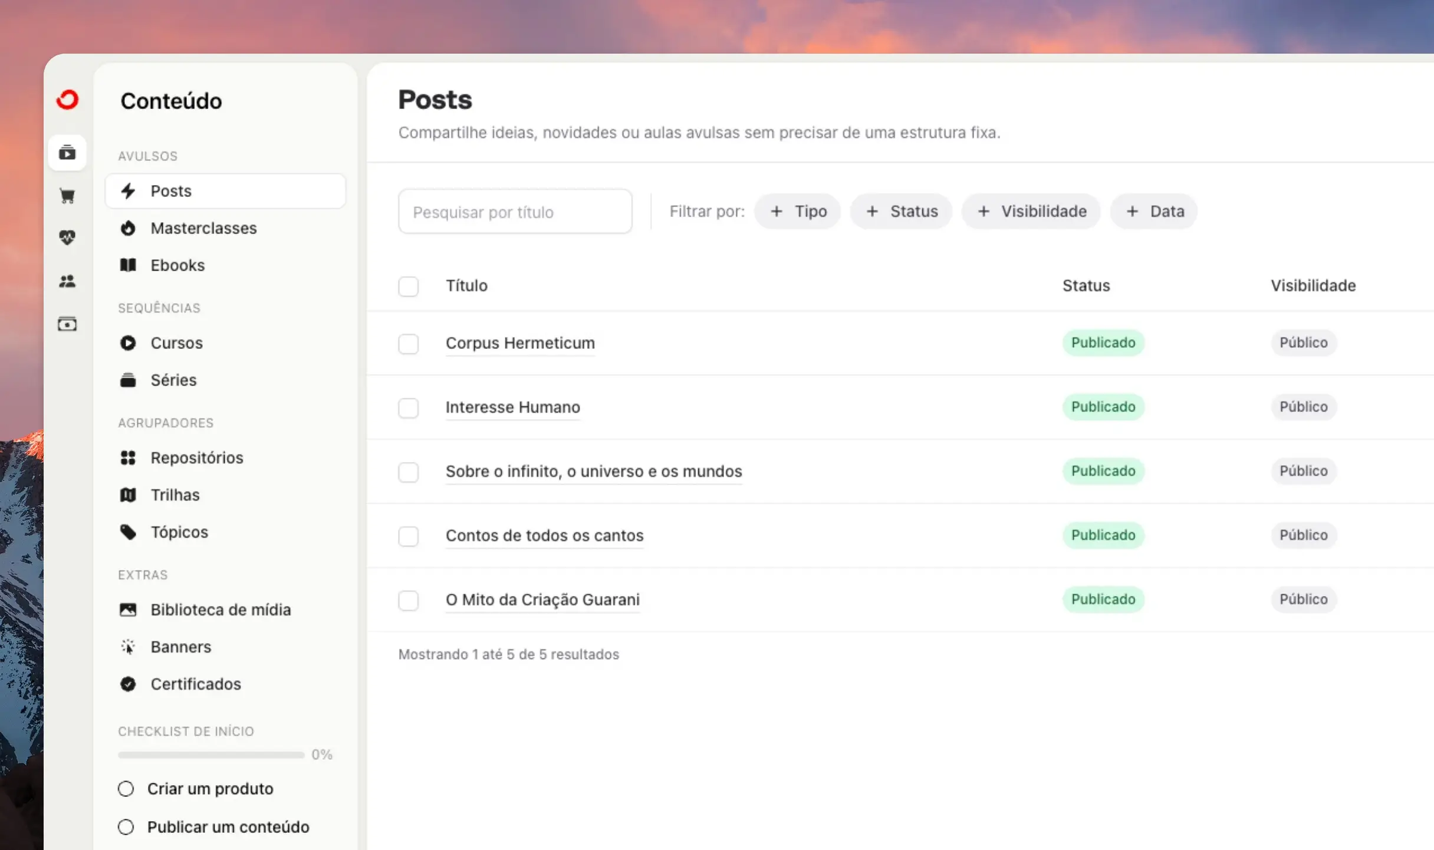Open the Interesse Humano post link
The image size is (1434, 850).
coord(512,407)
